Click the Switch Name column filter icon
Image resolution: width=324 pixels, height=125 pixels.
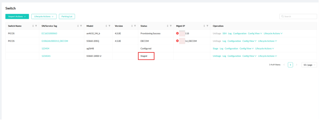click(36, 26)
